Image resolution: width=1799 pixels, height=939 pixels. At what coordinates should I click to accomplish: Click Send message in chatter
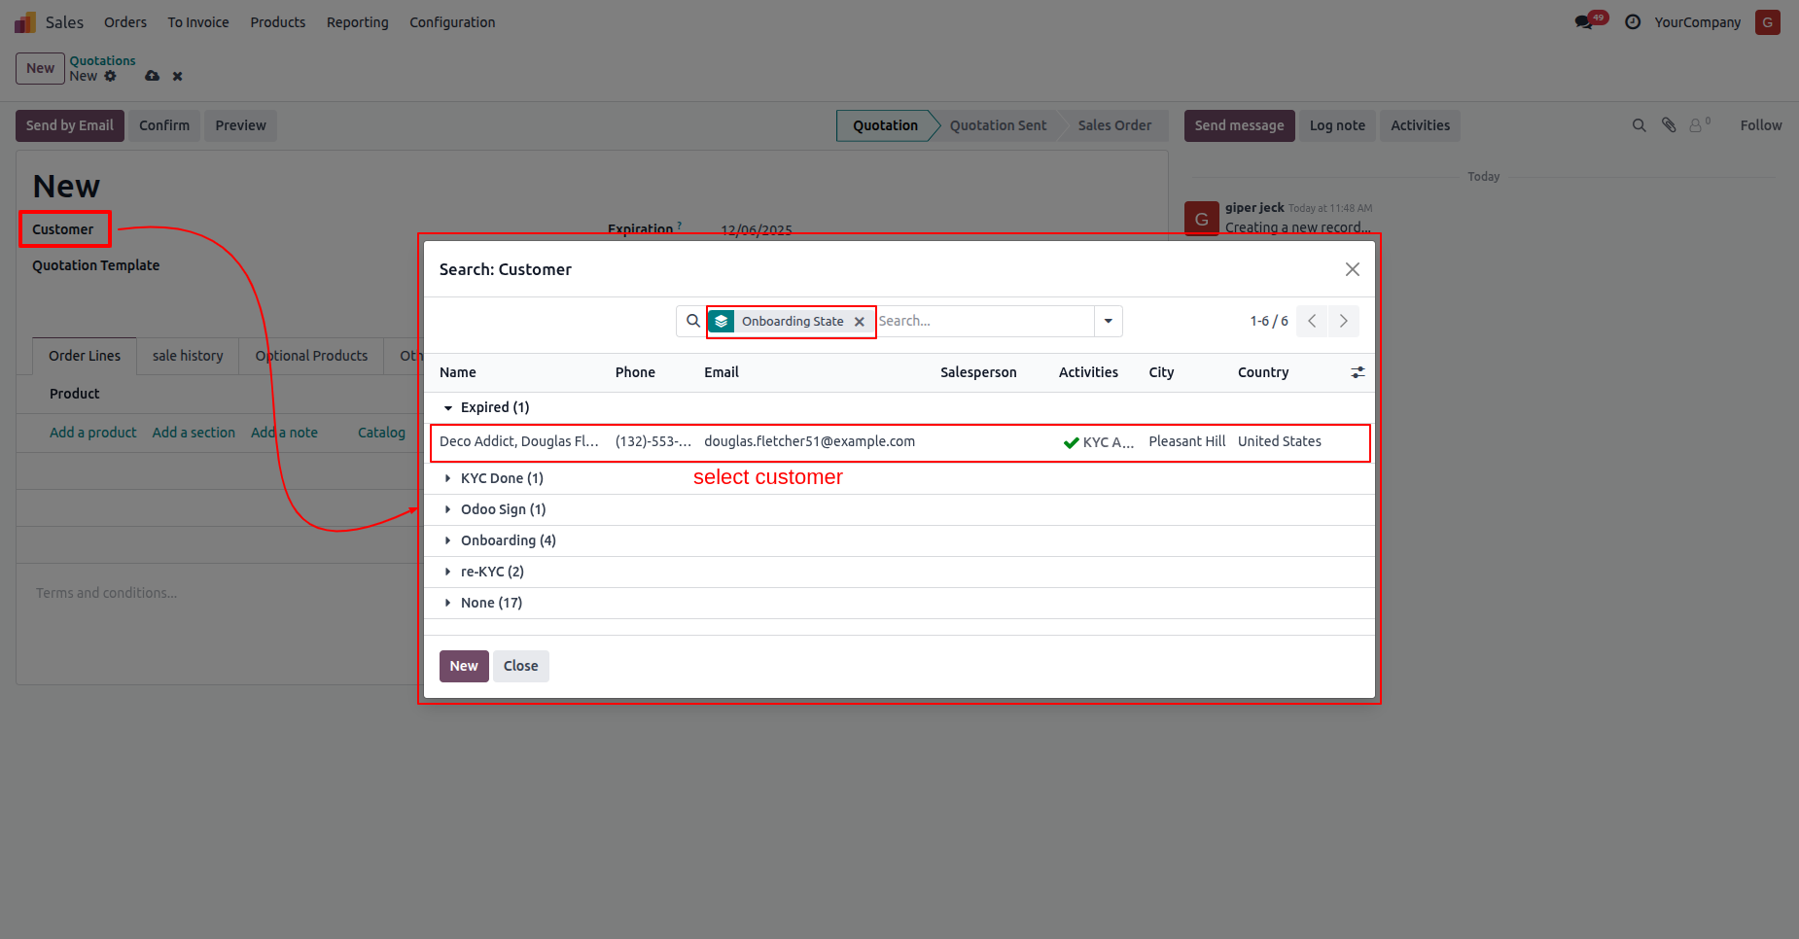(x=1239, y=125)
